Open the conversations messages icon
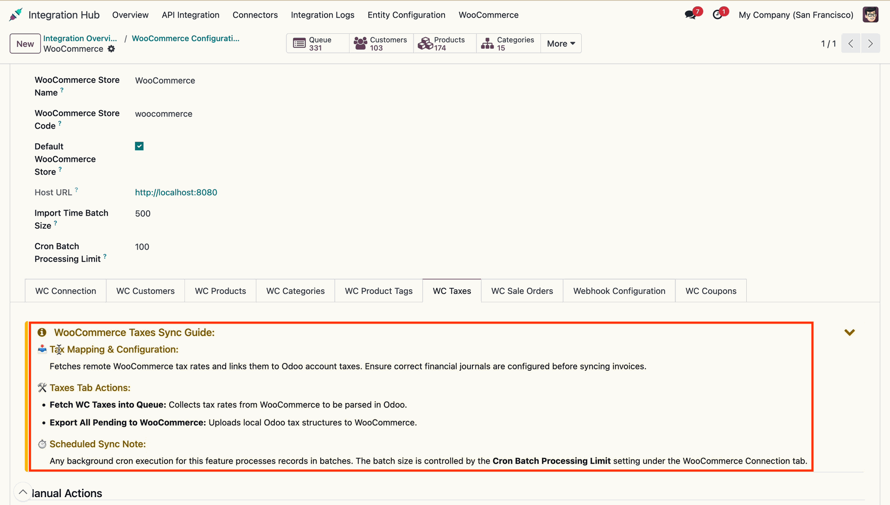 691,15
